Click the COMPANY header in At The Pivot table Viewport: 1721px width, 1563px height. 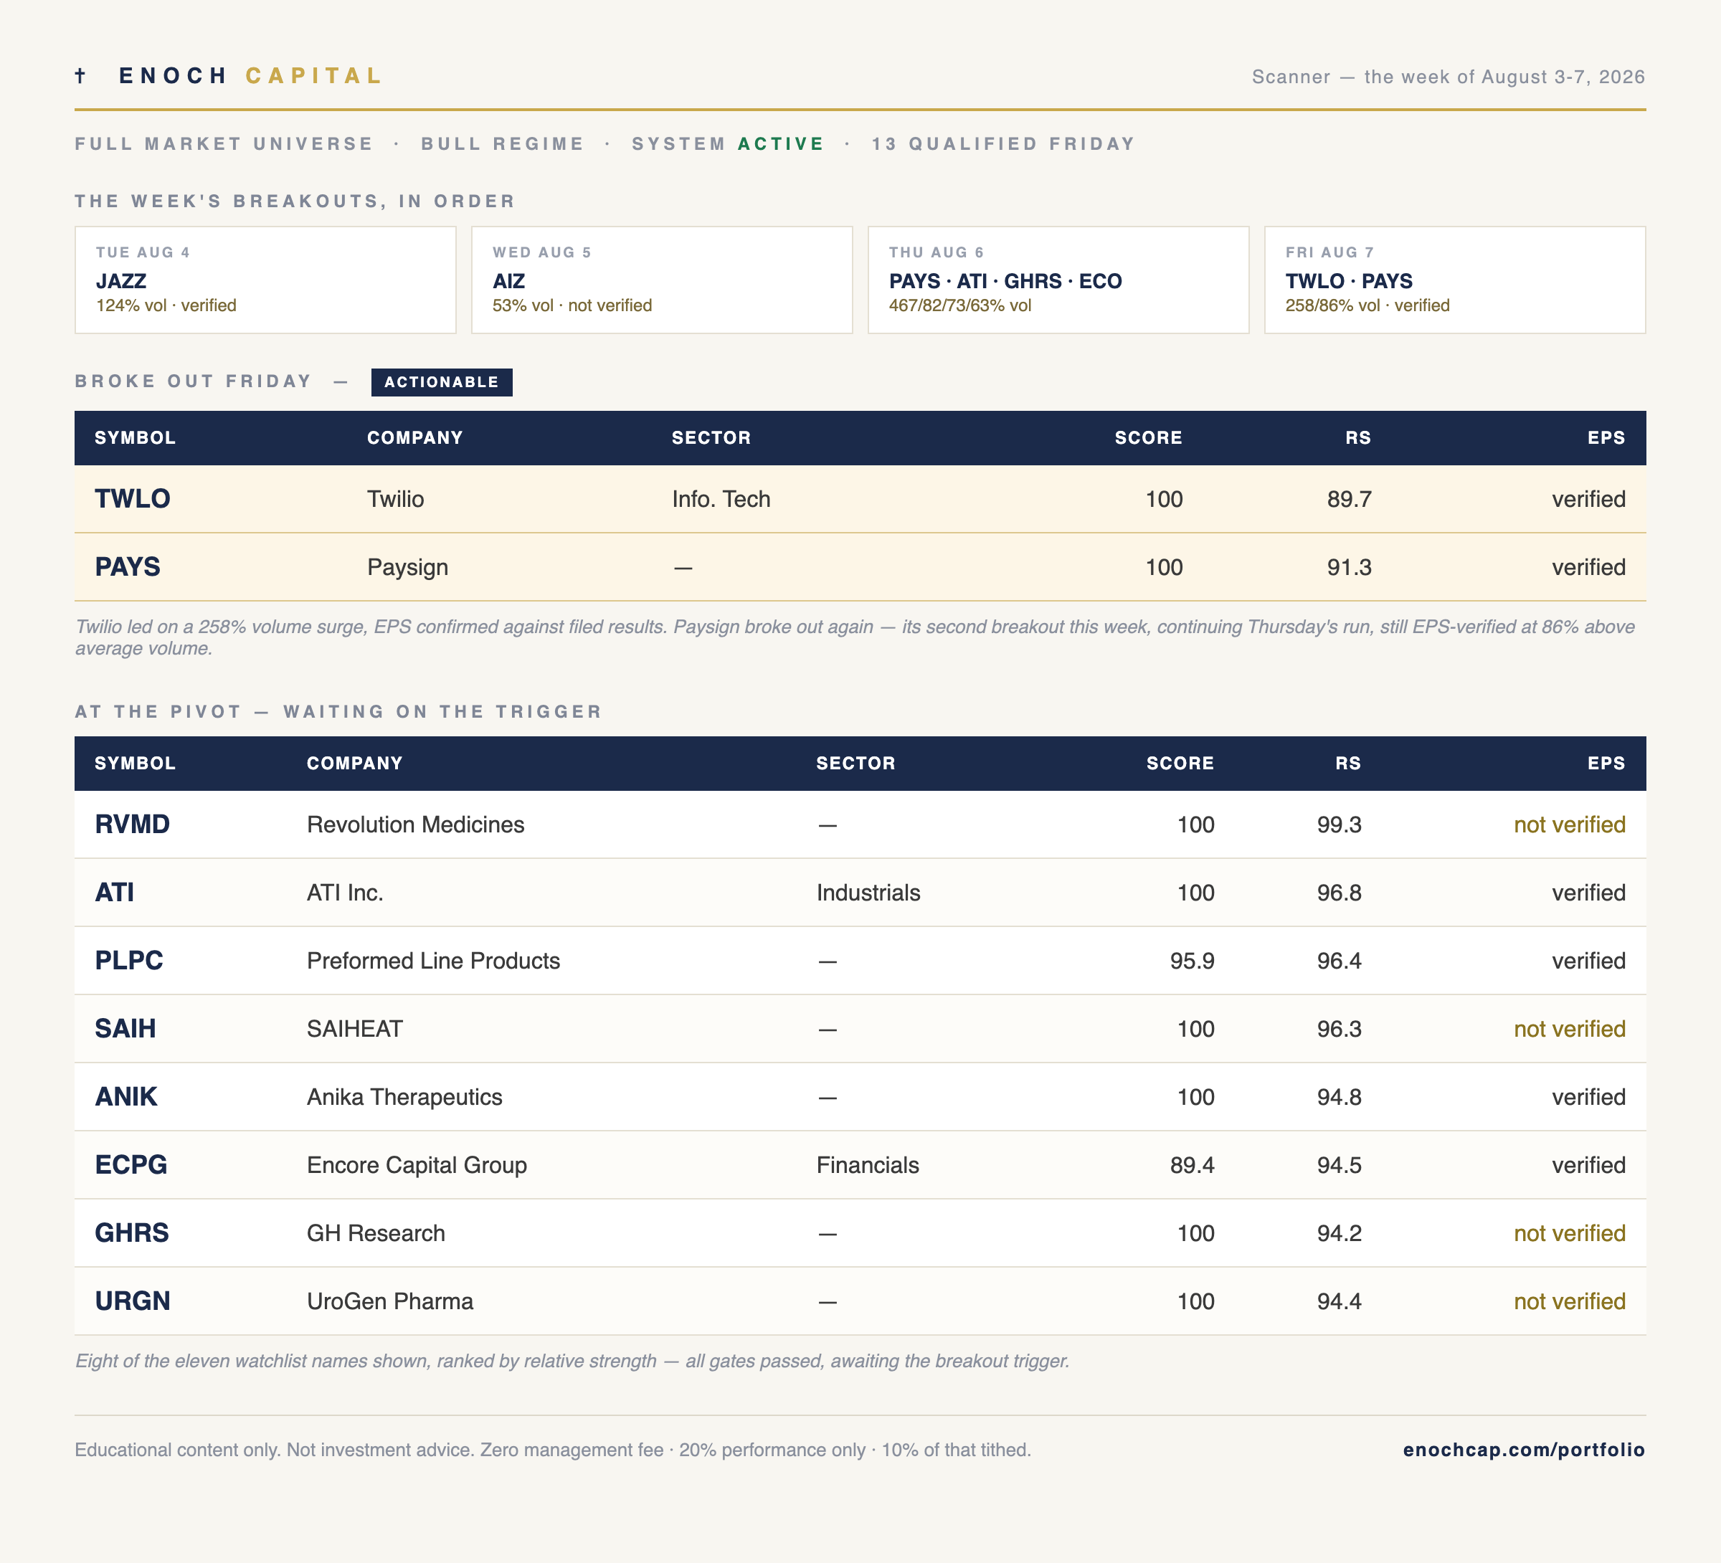pos(354,763)
